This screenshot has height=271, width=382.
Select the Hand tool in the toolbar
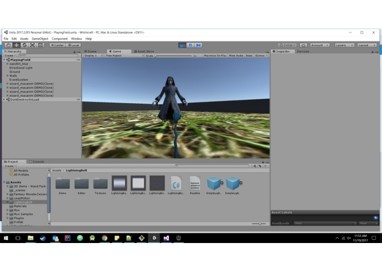(9, 45)
